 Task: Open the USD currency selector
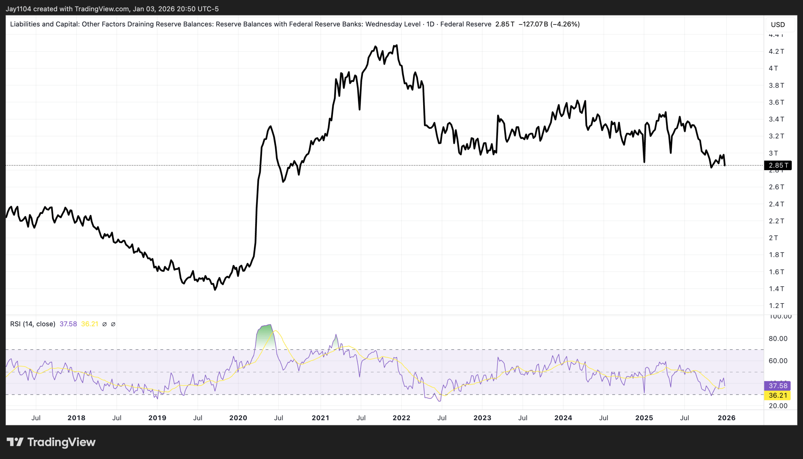[778, 24]
